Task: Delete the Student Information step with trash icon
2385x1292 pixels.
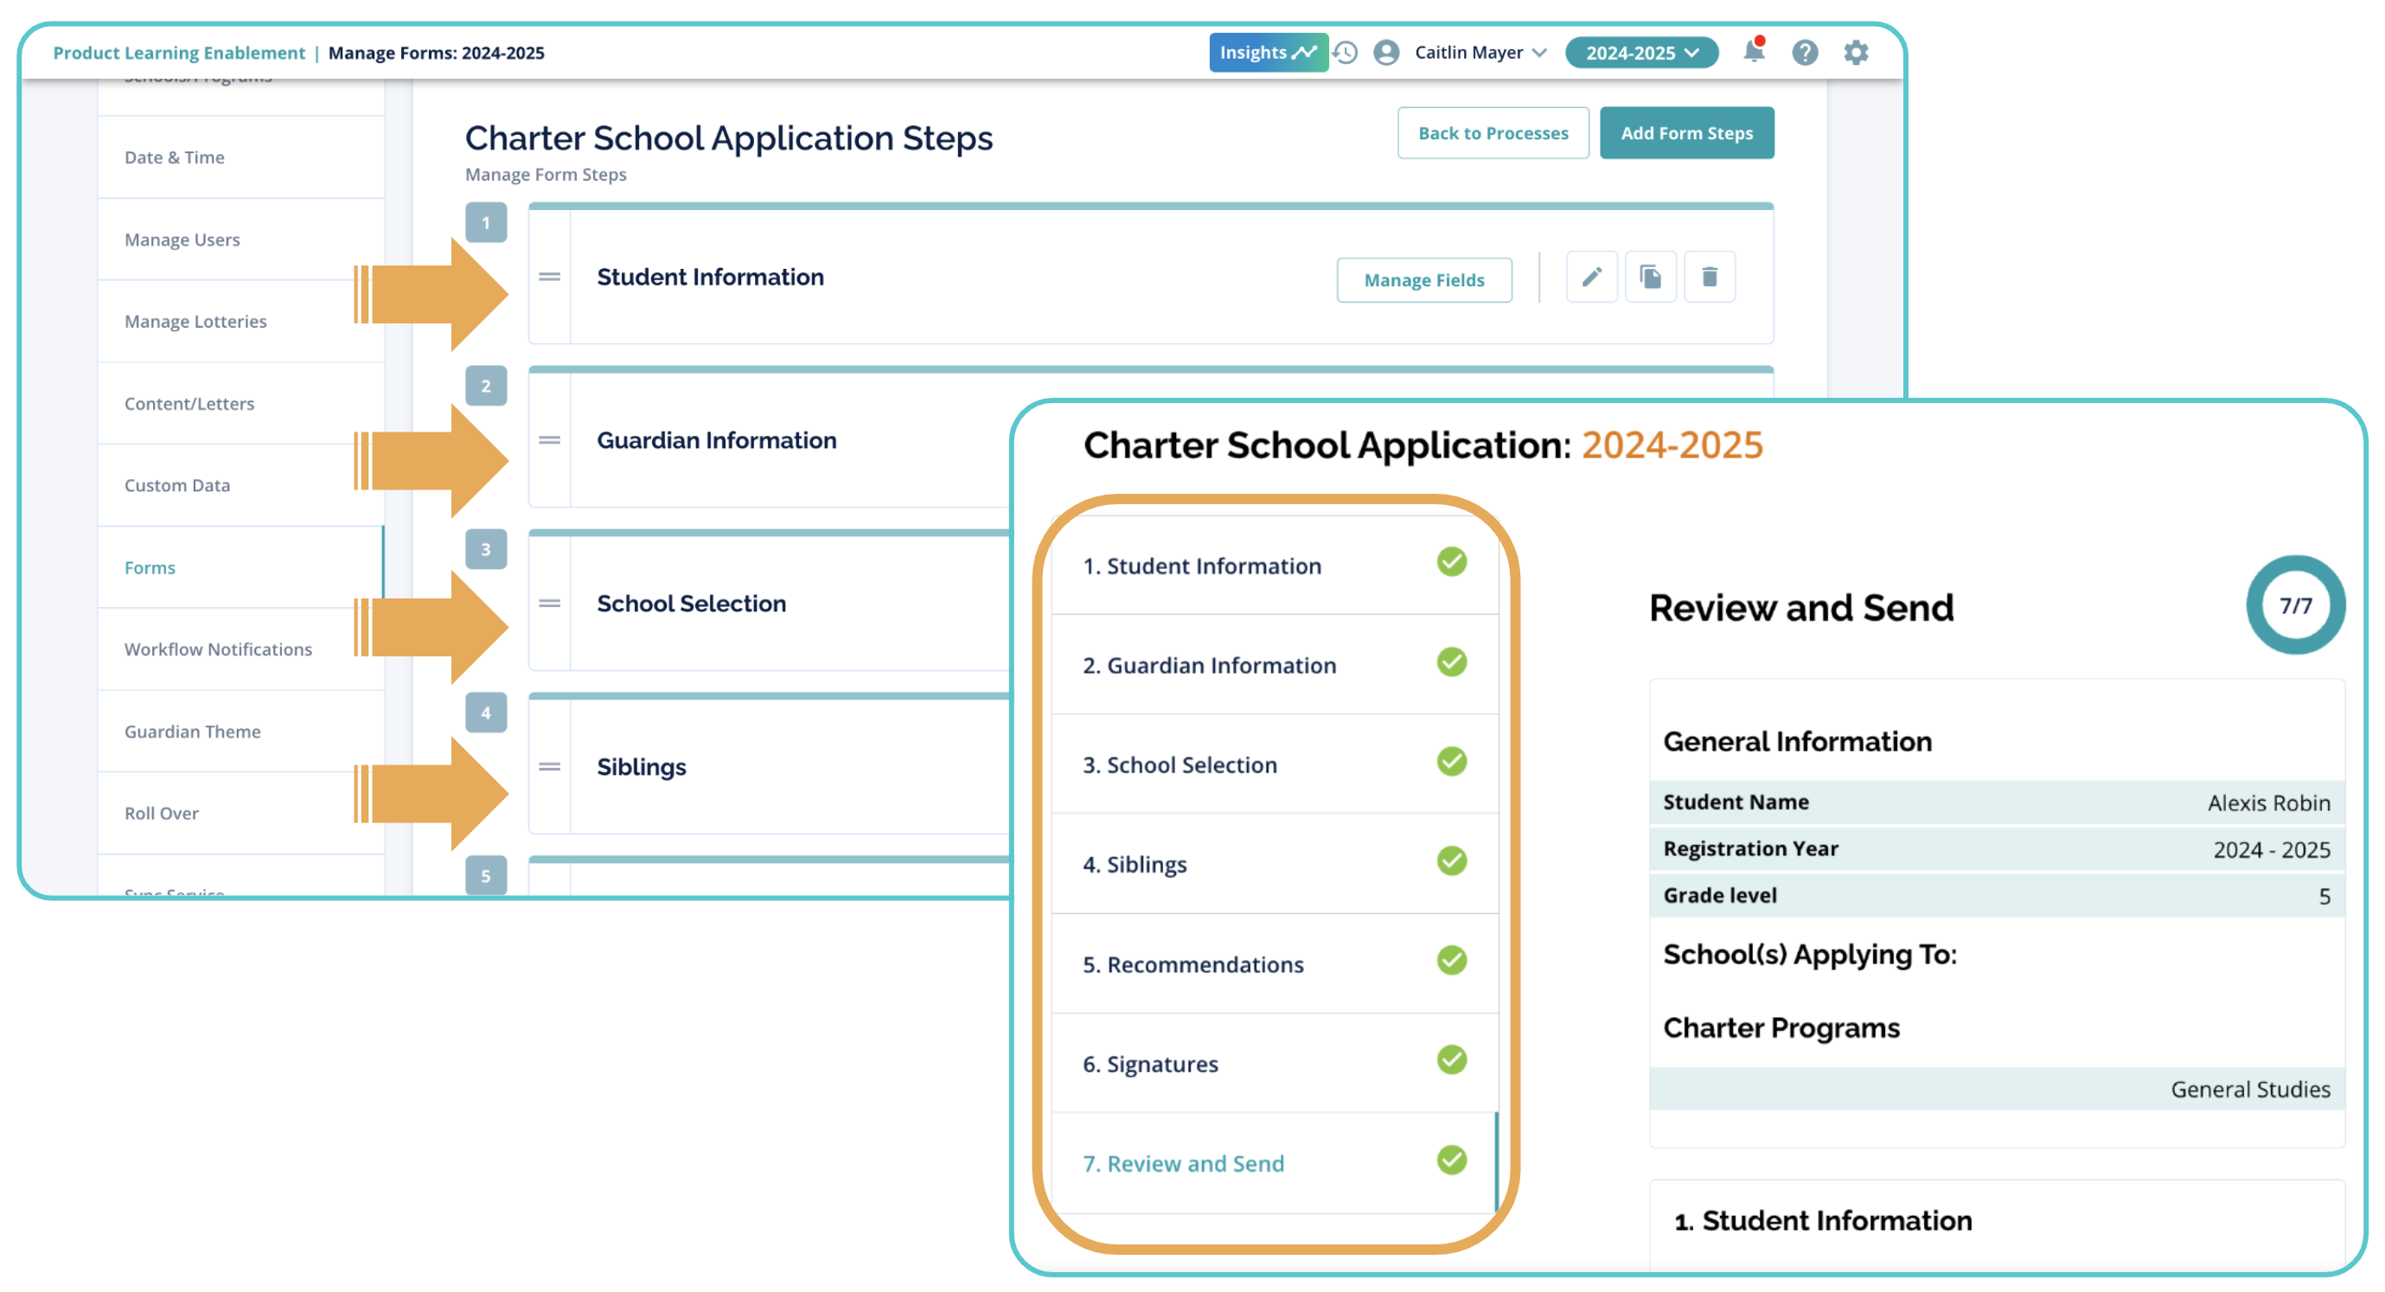Action: 1709,277
